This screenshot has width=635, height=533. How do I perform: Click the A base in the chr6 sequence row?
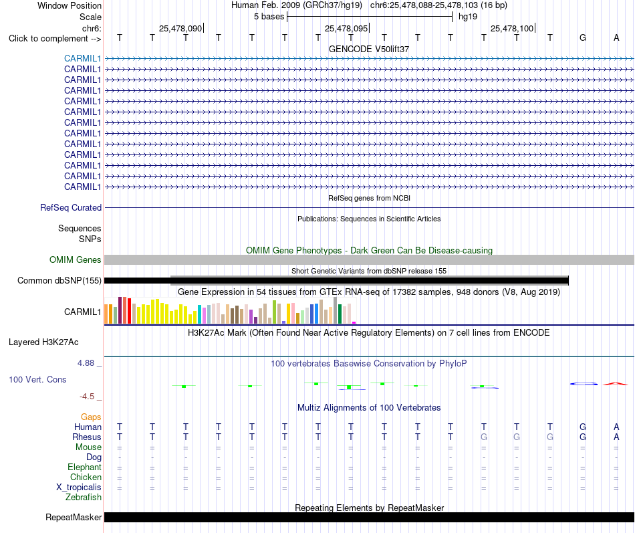(x=616, y=37)
